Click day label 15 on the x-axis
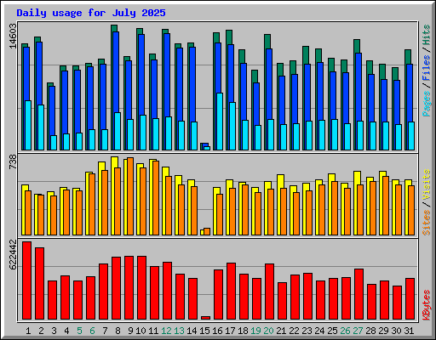Screen dimensions: 436x340 click(204, 331)
